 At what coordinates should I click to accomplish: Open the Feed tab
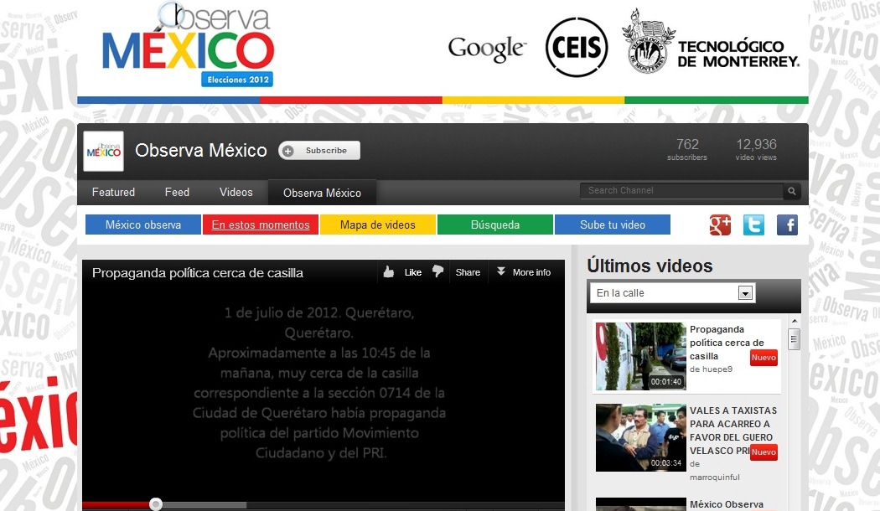point(177,192)
